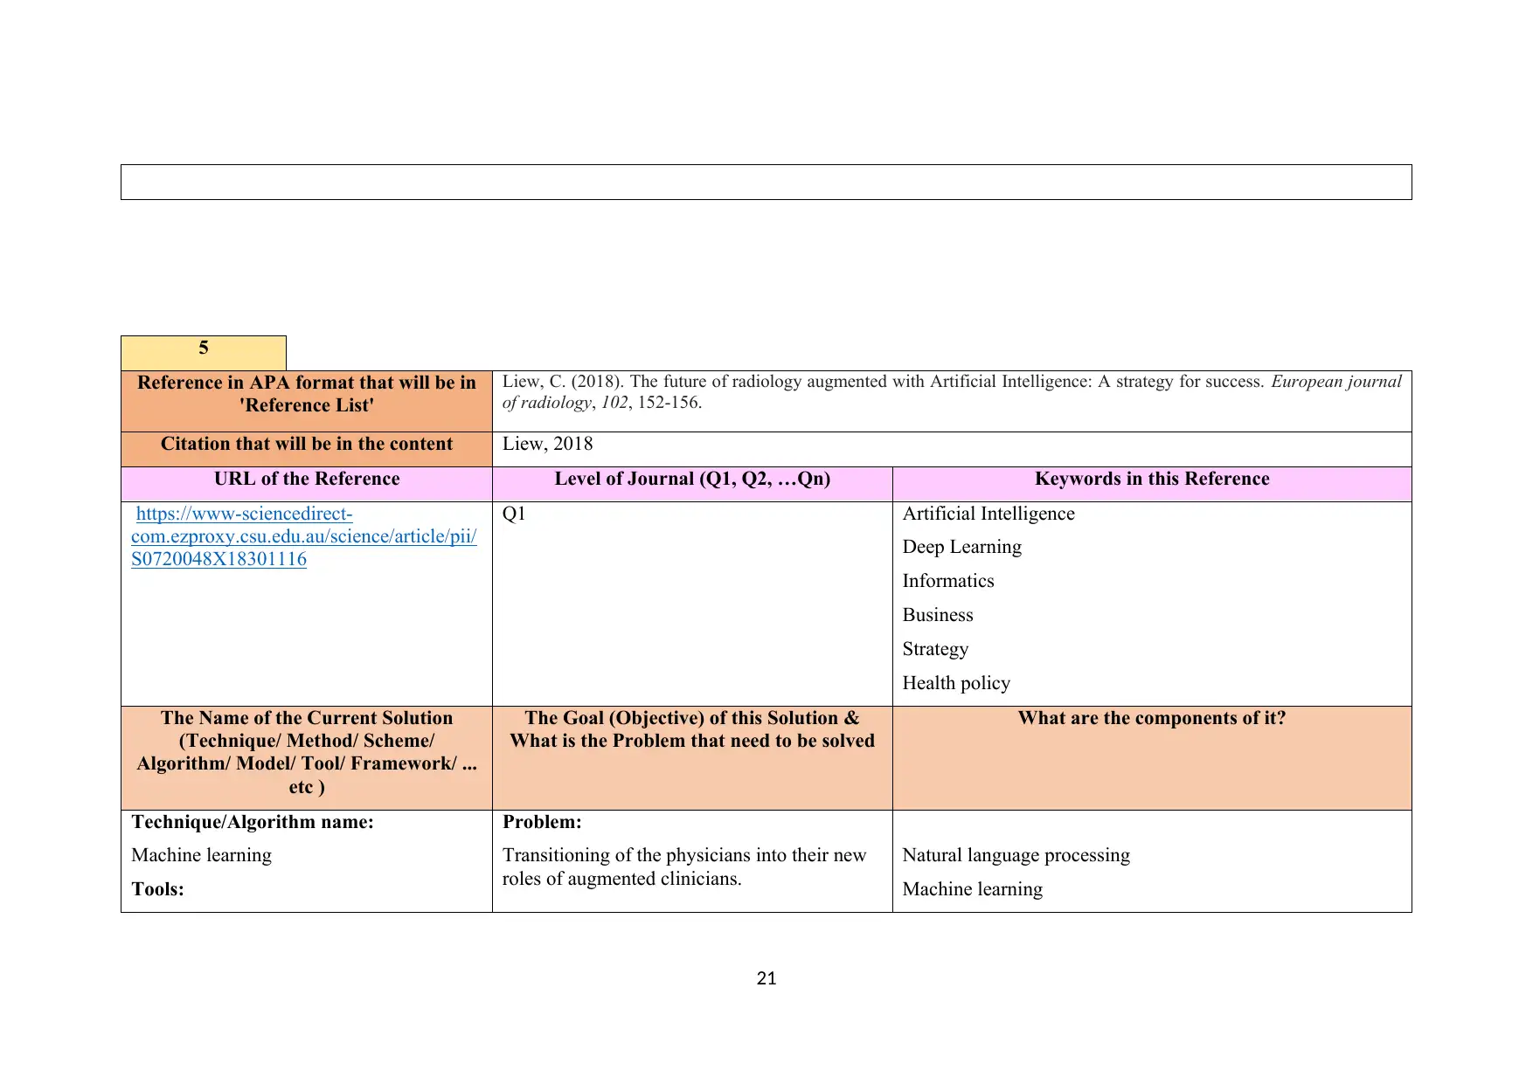Click 'The Name of the Current Solution' header
Viewport: 1533px width, 1084px height.
point(307,757)
